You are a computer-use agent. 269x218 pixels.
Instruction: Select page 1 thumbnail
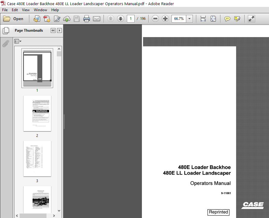point(37,68)
